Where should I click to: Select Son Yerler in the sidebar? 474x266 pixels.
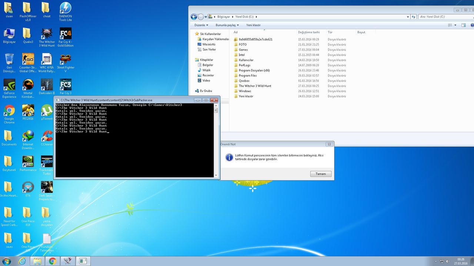click(209, 49)
